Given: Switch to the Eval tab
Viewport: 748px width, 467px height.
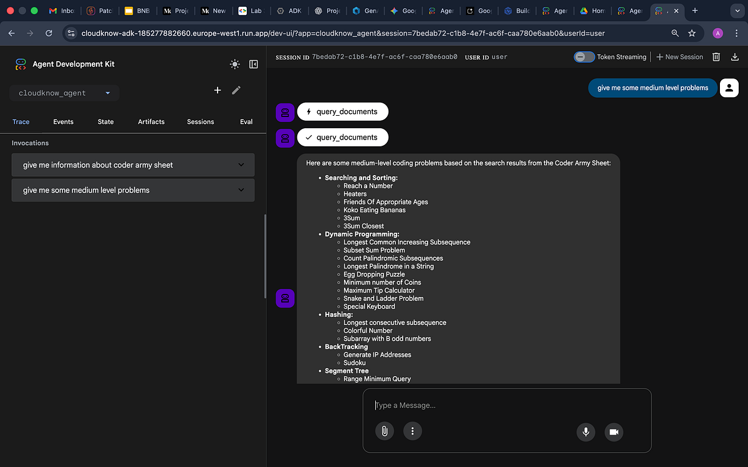Looking at the screenshot, I should (x=246, y=121).
